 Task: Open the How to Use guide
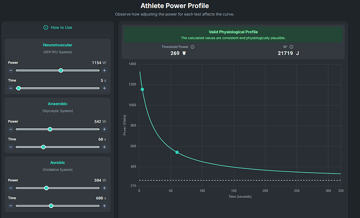point(57,28)
